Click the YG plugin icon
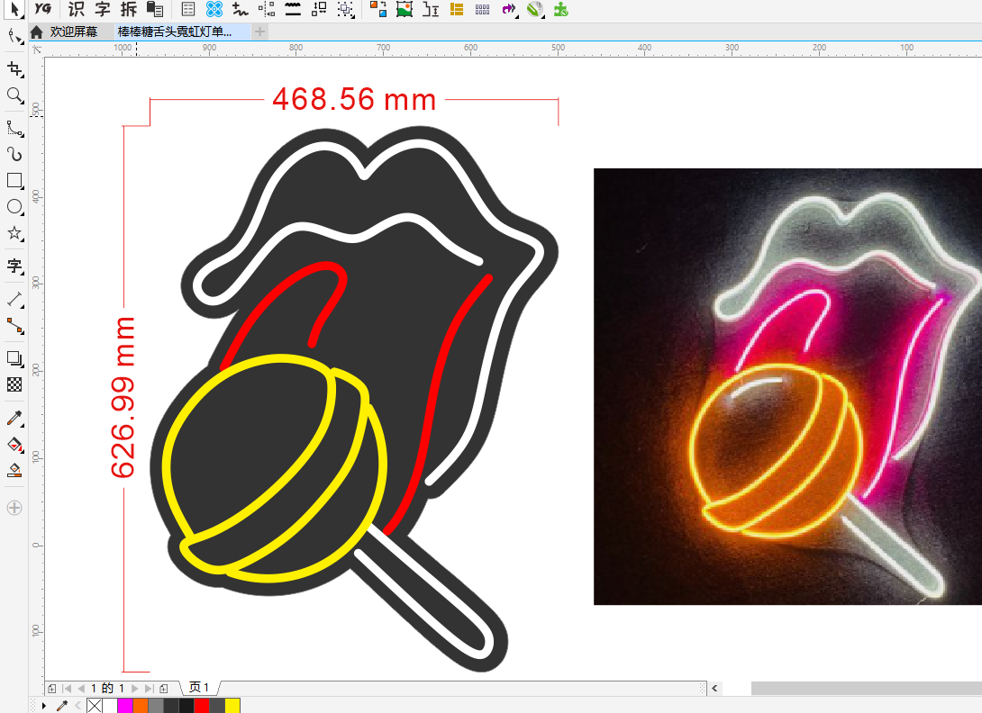 pyautogui.click(x=42, y=9)
